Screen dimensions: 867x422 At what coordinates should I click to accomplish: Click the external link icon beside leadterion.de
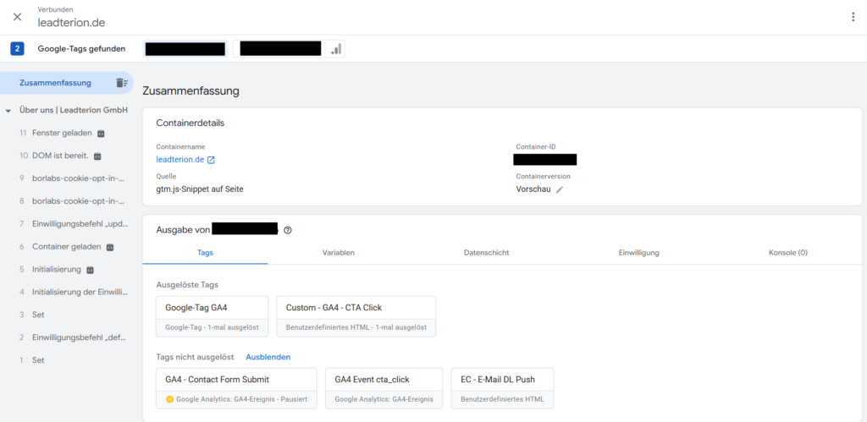pyautogui.click(x=211, y=160)
